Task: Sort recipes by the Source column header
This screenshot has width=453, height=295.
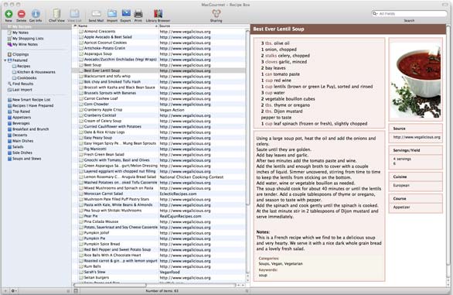Action: (x=202, y=26)
